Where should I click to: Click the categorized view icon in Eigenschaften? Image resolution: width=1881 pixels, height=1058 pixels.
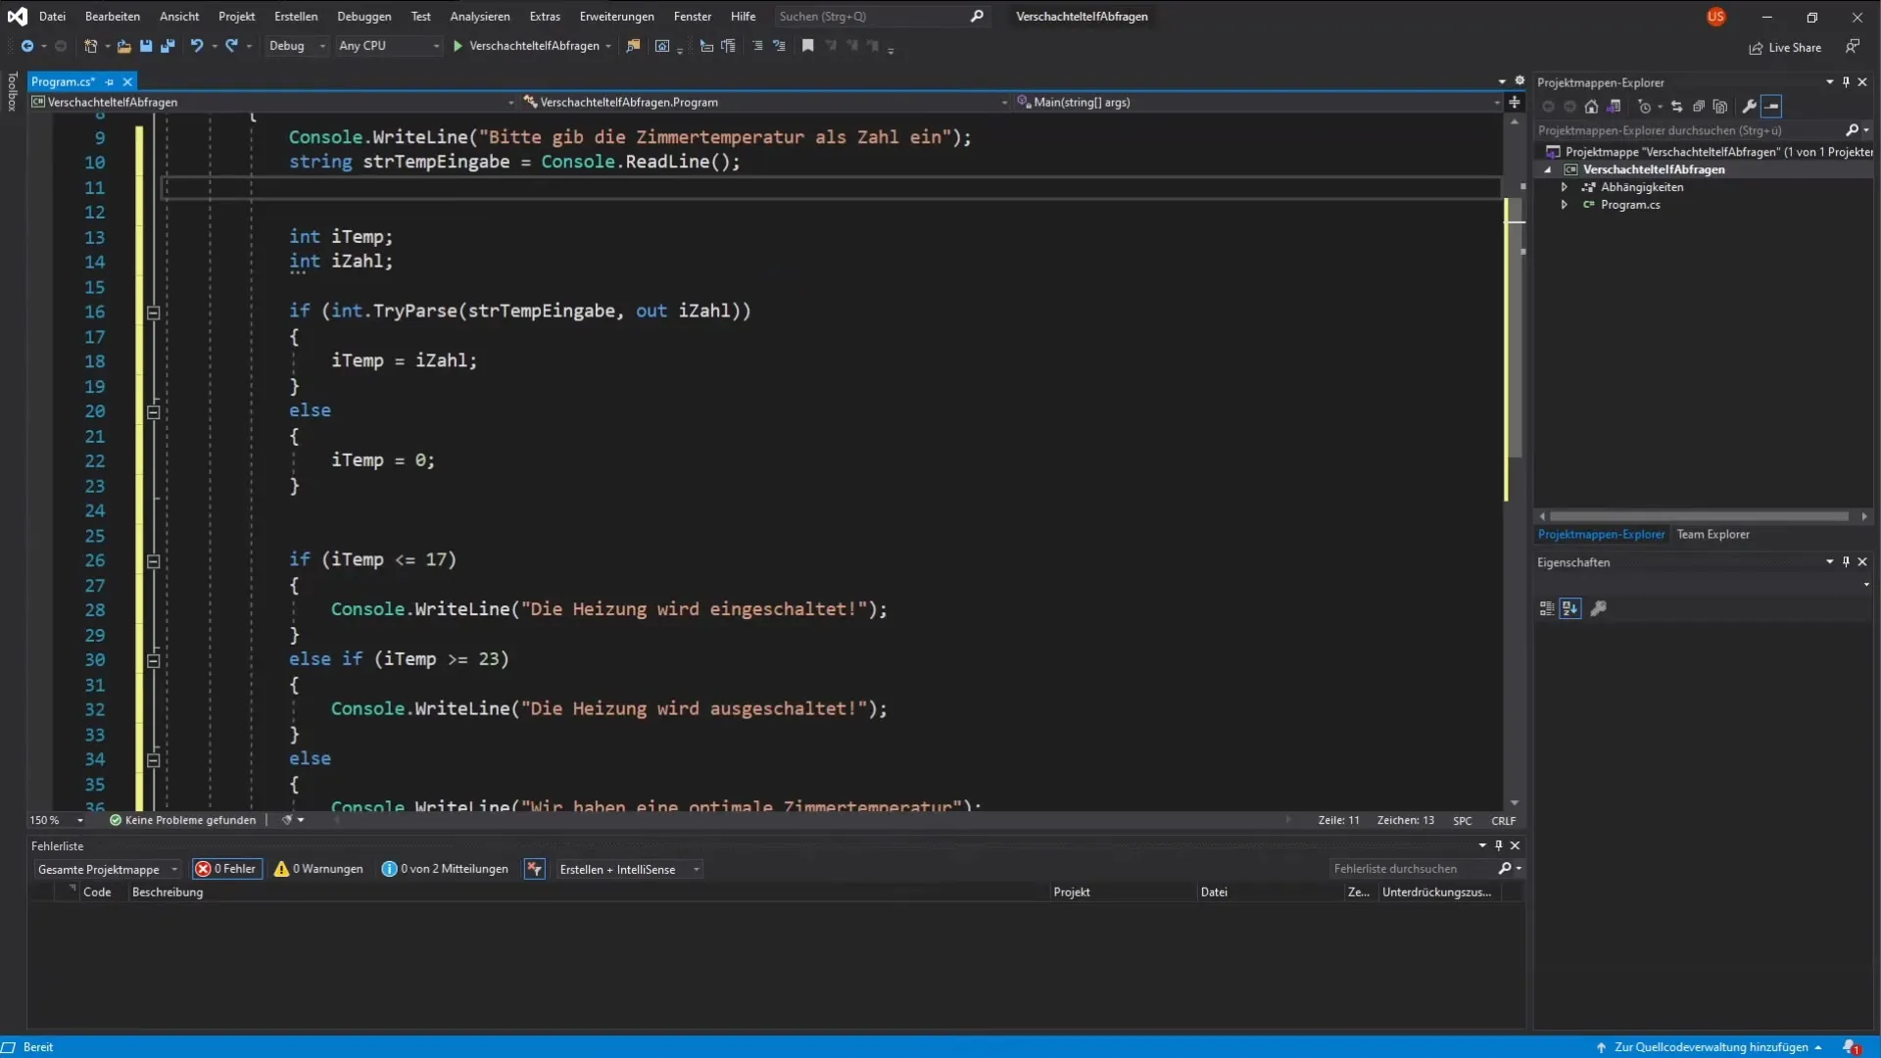pyautogui.click(x=1547, y=608)
